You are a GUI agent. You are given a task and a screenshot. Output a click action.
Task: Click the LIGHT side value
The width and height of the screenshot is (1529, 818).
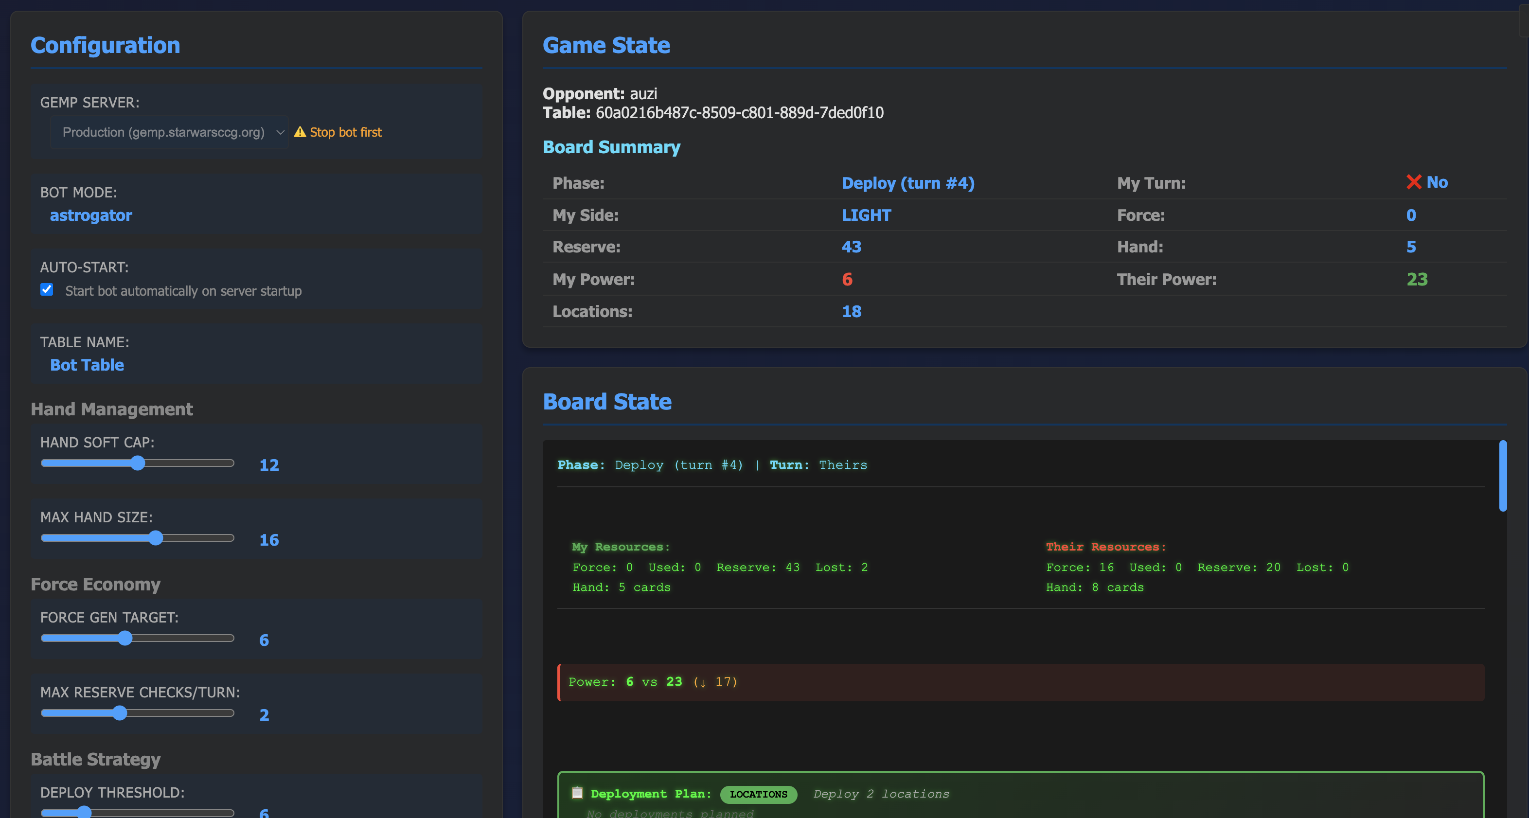point(867,215)
